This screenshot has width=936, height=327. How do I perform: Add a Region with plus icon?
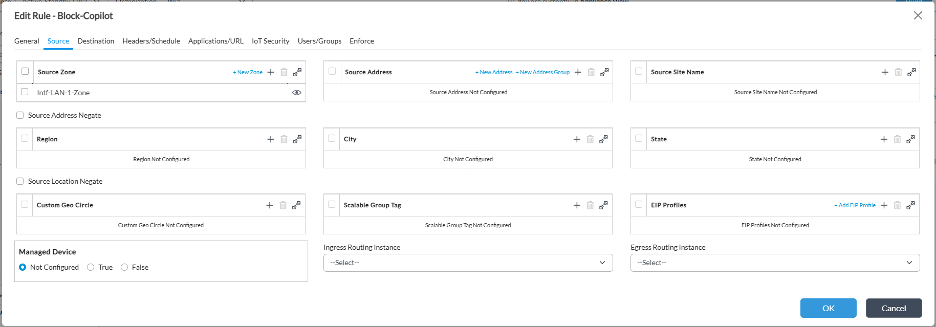271,139
